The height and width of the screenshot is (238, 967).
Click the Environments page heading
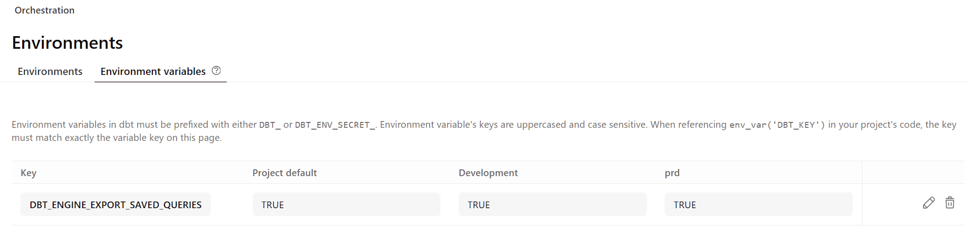(67, 43)
